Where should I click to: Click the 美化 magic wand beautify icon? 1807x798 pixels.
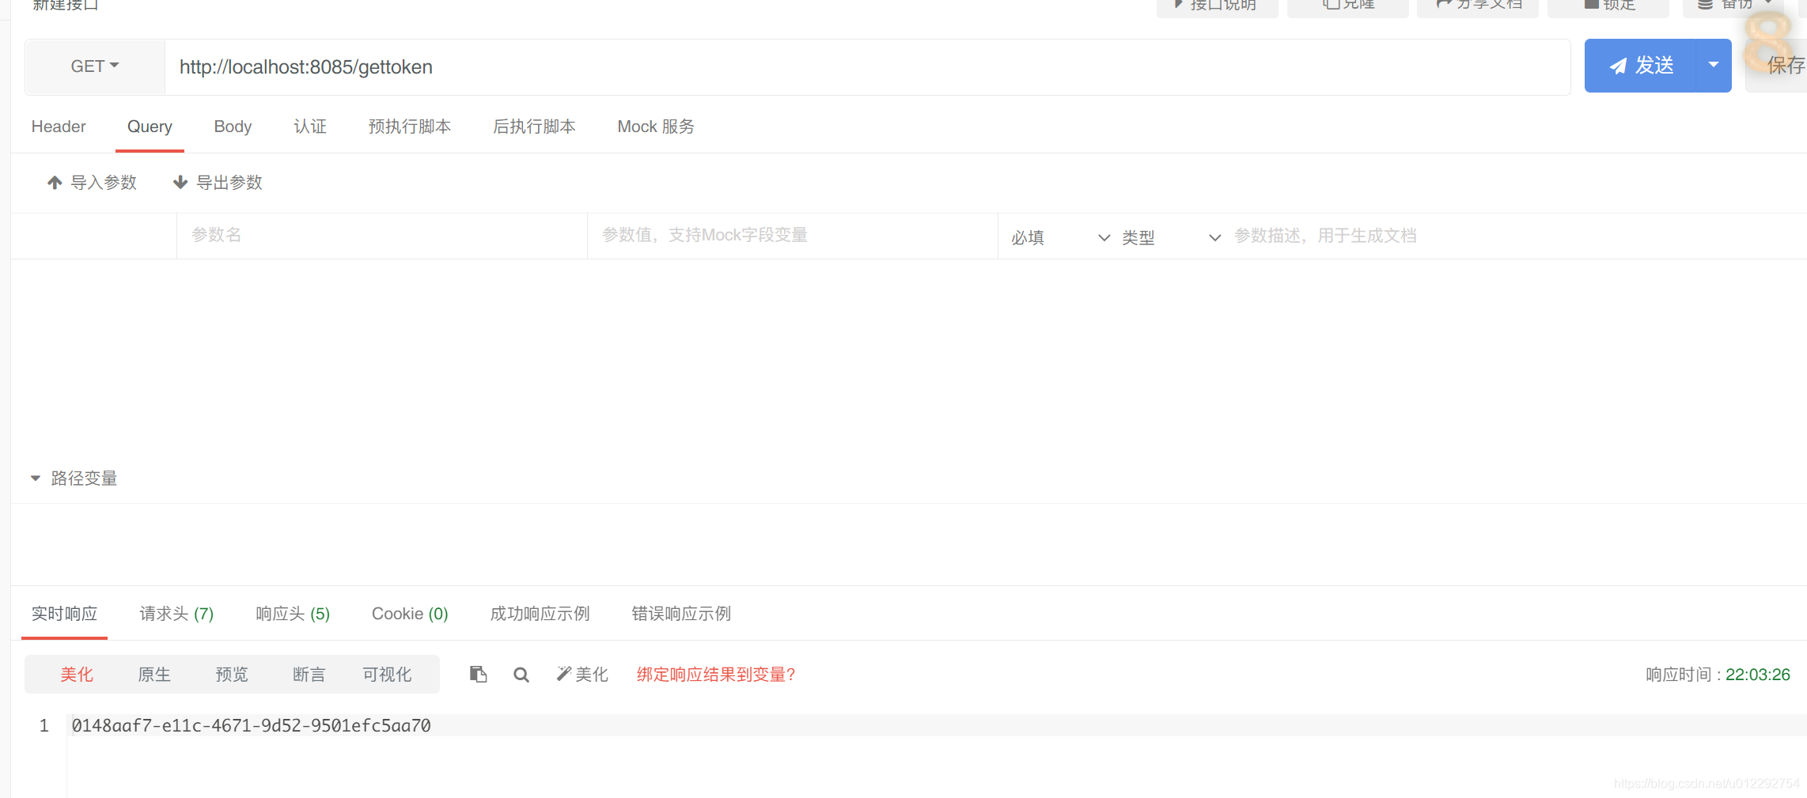(x=563, y=673)
